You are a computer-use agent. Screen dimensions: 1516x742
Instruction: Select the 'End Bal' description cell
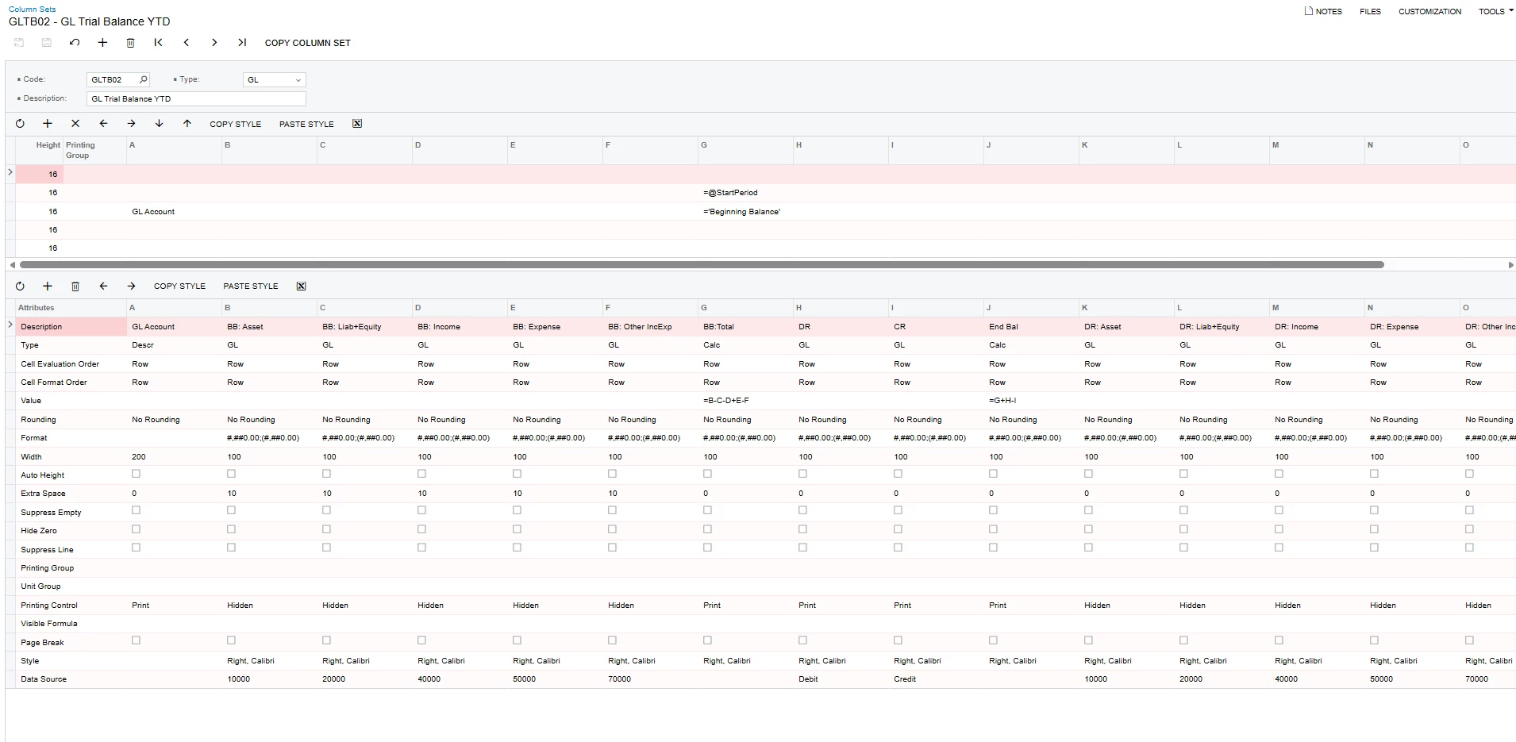[1031, 326]
